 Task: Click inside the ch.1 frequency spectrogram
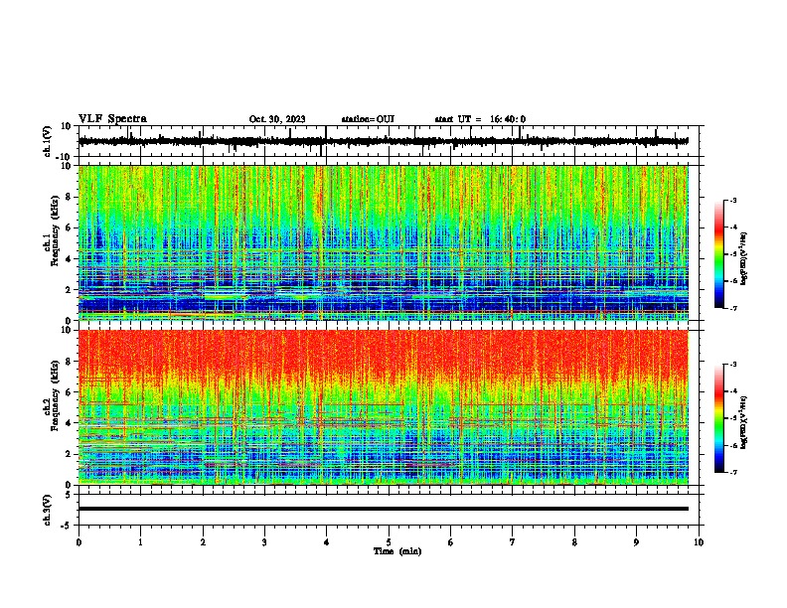[x=384, y=242]
